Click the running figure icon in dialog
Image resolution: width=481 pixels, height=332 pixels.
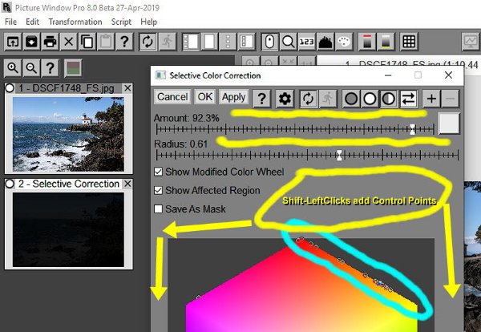pyautogui.click(x=328, y=99)
